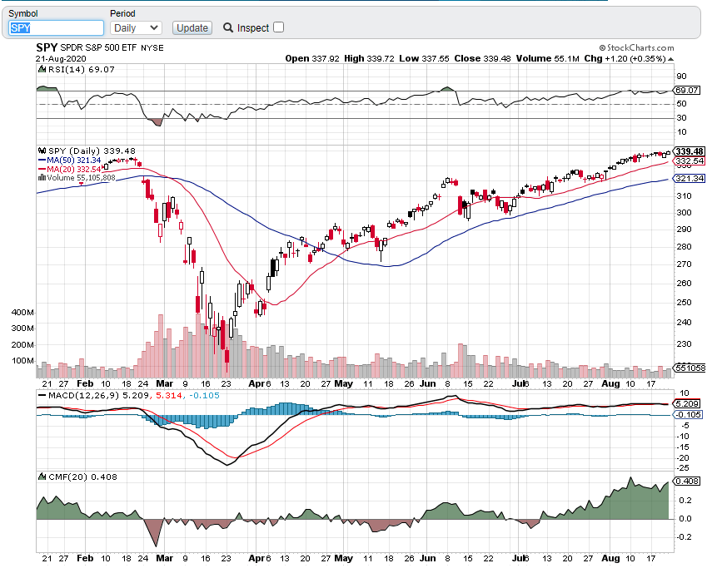Screen dimensions: 717x568
Task: Click the "5.209" MACD flag on the right axis
Action: pyautogui.click(x=687, y=403)
